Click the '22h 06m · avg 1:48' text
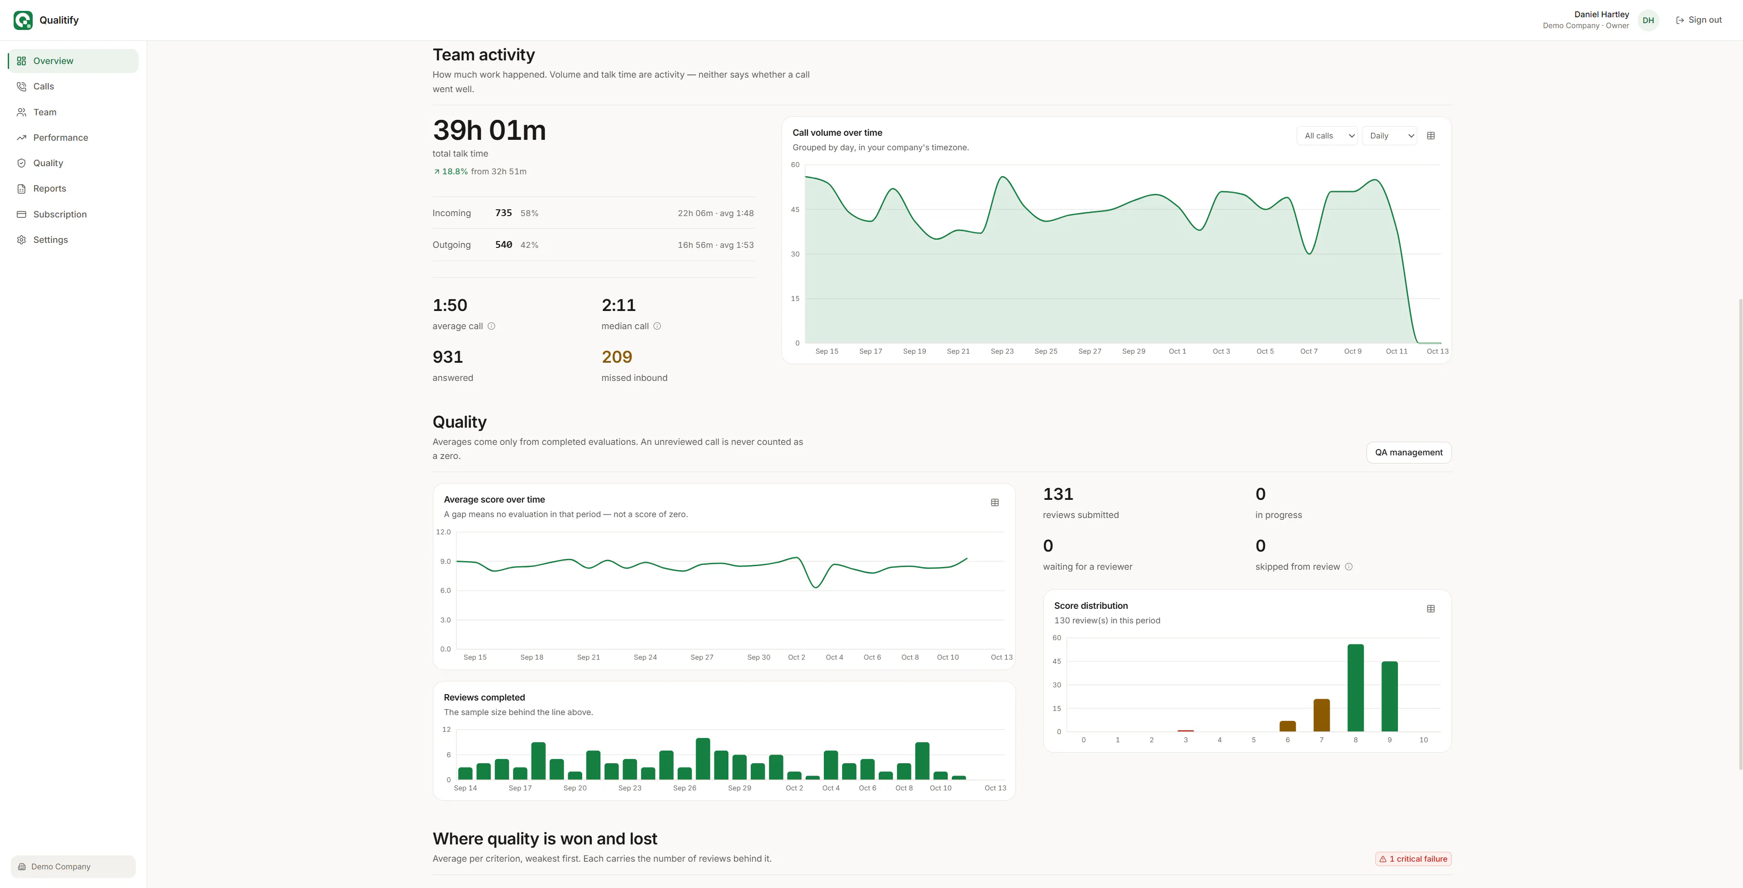Screen dimensions: 1743x888 pyautogui.click(x=716, y=213)
